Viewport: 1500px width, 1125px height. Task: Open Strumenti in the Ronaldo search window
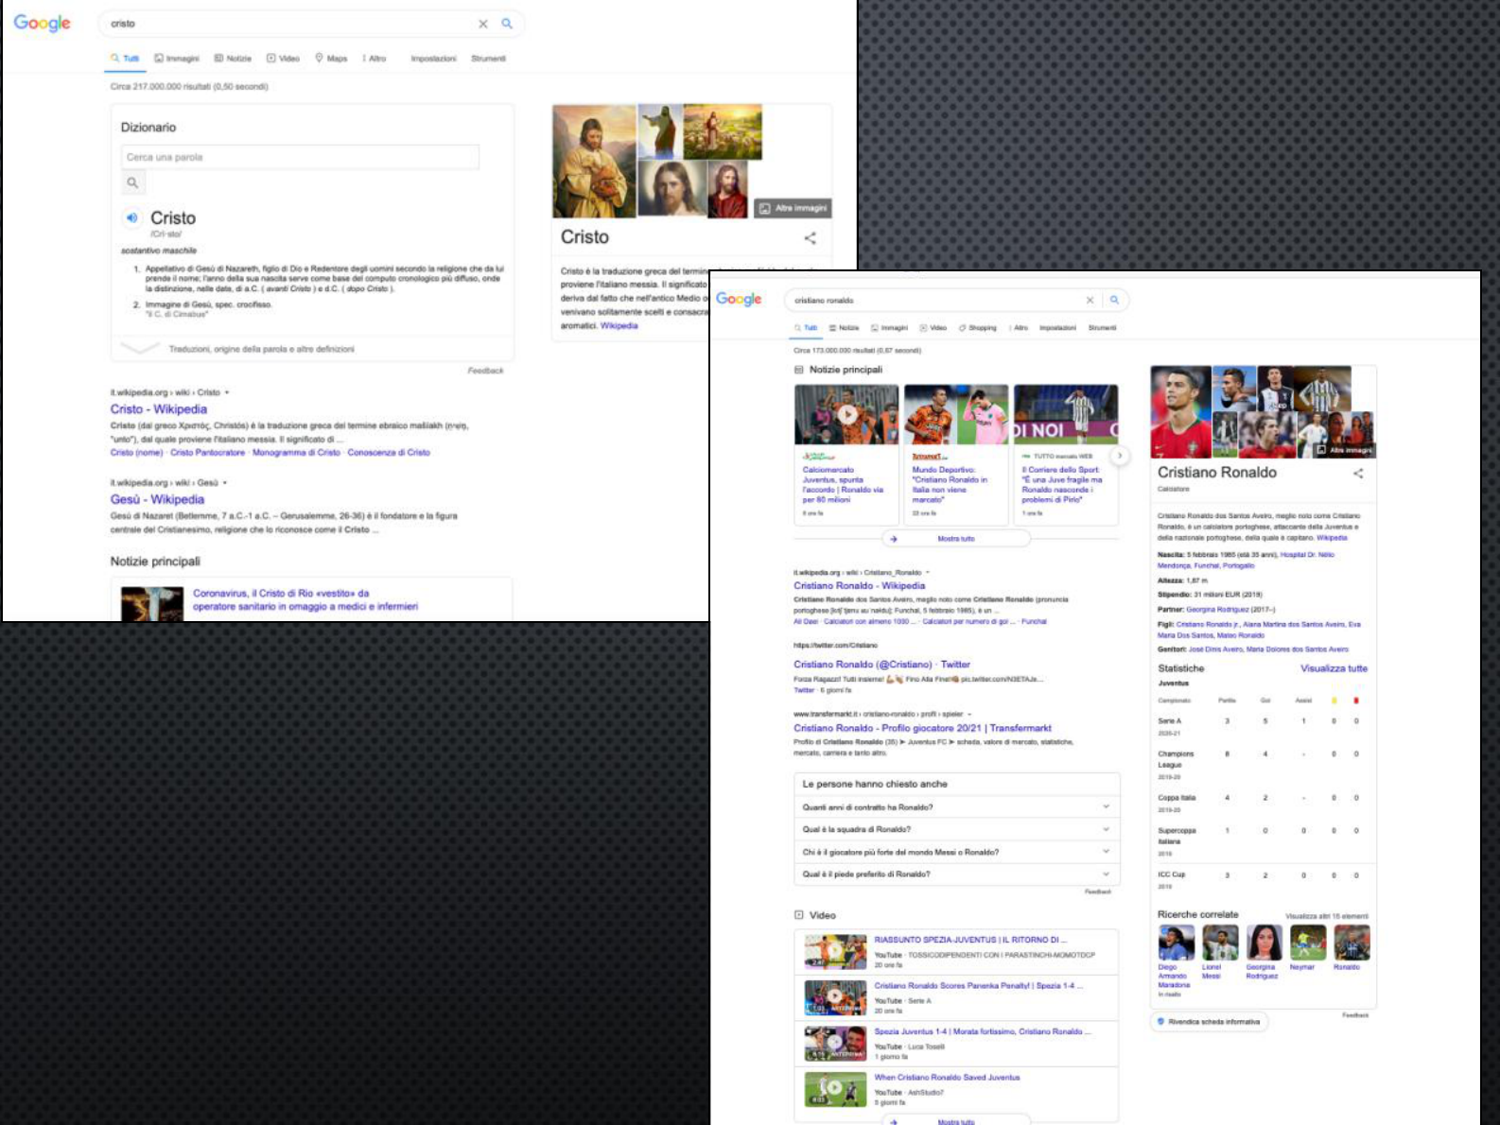tap(1102, 328)
